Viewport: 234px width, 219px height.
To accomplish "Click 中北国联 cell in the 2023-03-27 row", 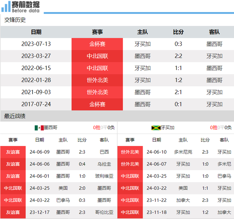I will 97,56.
